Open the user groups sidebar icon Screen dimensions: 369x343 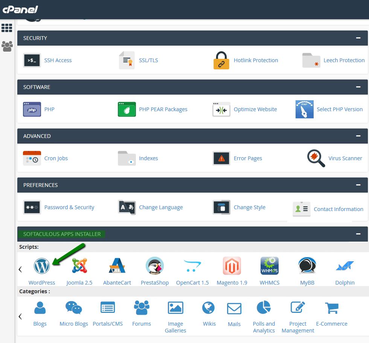click(x=7, y=46)
